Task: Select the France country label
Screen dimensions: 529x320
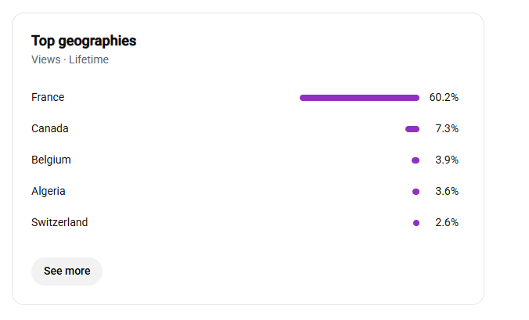Action: tap(48, 97)
